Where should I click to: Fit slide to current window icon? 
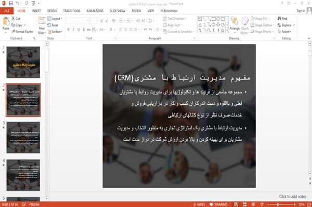click(x=309, y=204)
